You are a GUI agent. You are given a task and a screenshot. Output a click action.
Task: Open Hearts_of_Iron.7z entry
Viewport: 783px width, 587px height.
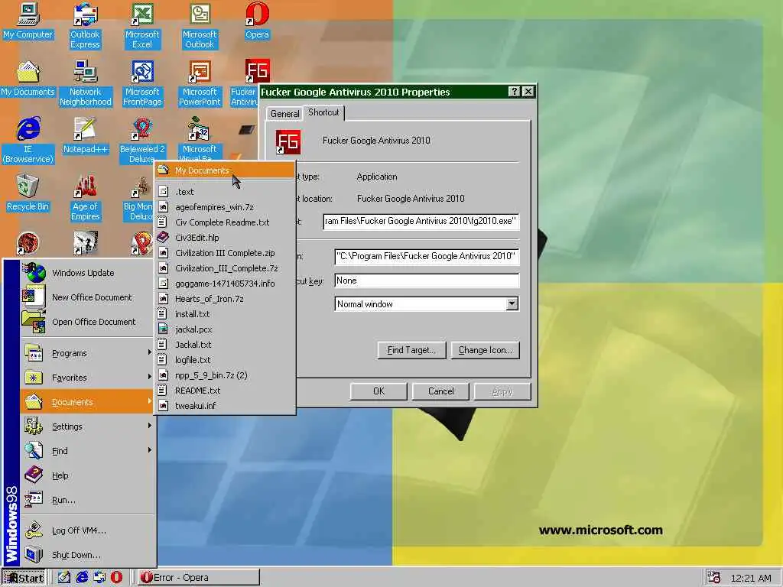tap(225, 299)
